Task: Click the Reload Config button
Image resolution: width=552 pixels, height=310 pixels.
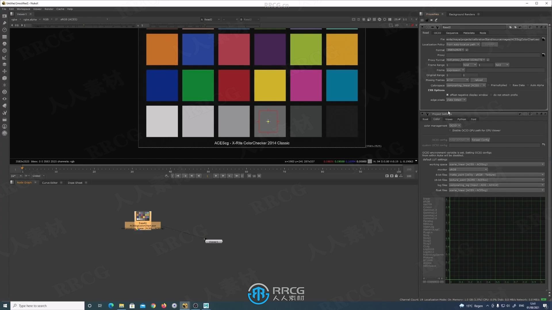Action: click(480, 140)
